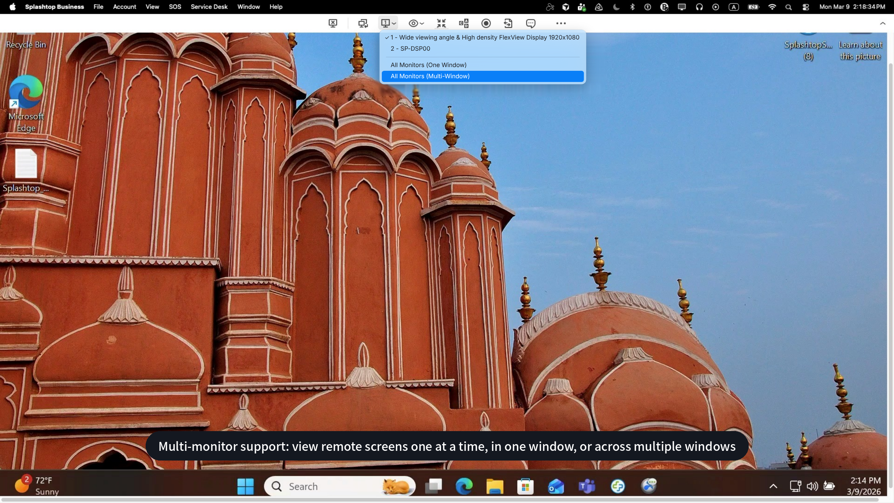Open the monitor selection dropdown button

click(388, 23)
